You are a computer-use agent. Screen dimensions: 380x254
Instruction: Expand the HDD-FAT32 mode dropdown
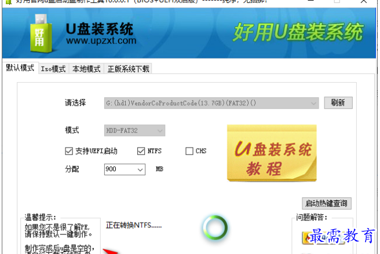point(134,131)
